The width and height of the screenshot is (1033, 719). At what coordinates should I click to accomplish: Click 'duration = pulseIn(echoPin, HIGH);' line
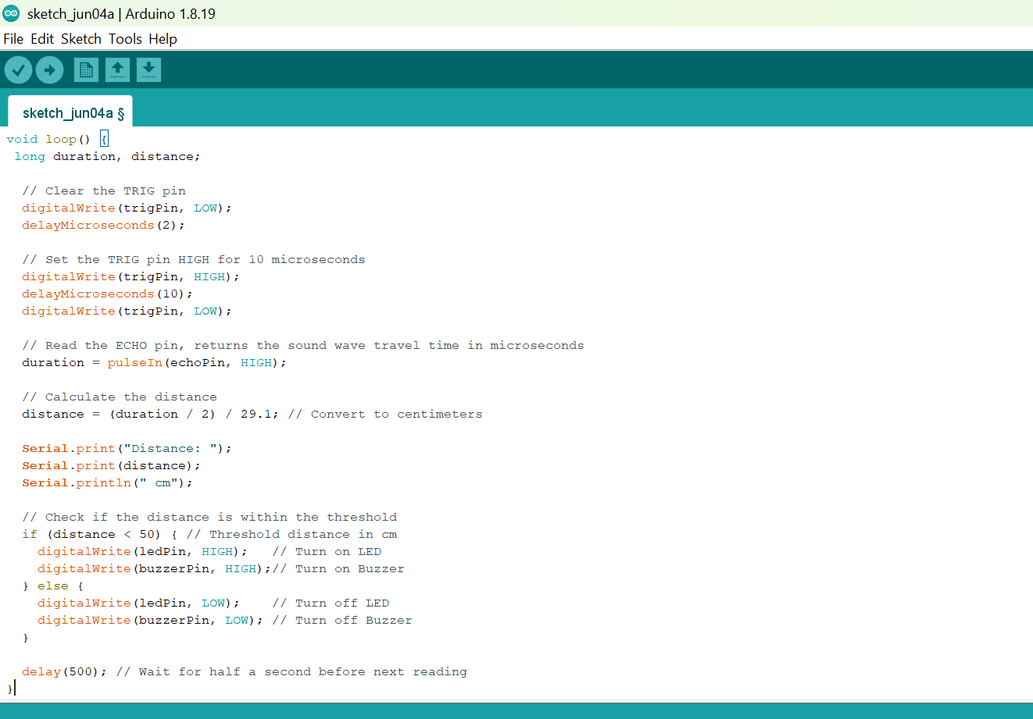coord(155,363)
